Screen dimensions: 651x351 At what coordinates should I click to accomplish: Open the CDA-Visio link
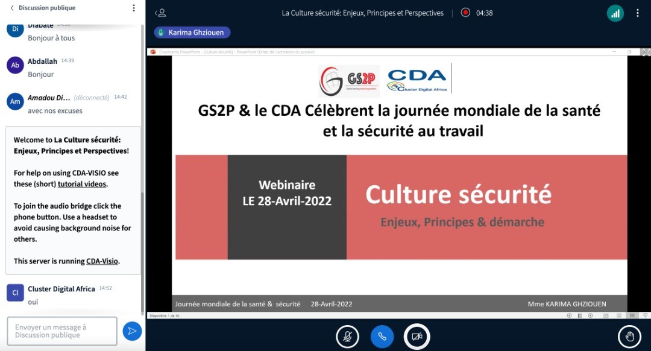[102, 261]
